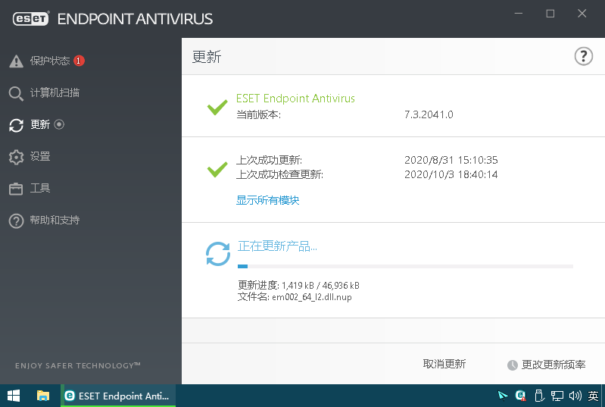Click the ESET tray icon in system tray
This screenshot has height=407, width=605.
coord(520,396)
